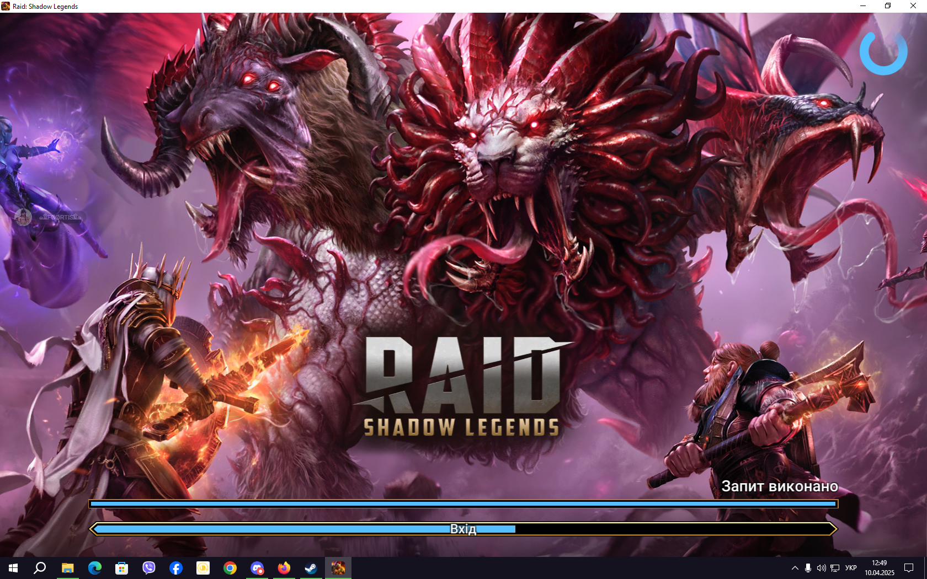Open the Windows notification center
This screenshot has height=579, width=927.
[909, 568]
